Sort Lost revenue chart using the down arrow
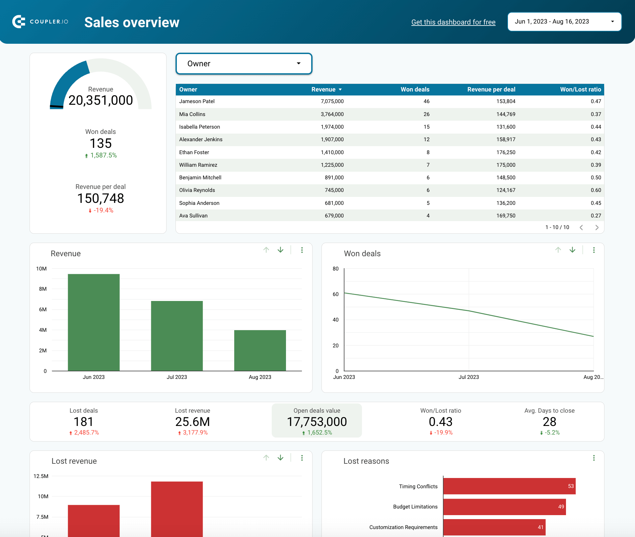635x537 pixels. click(x=280, y=458)
